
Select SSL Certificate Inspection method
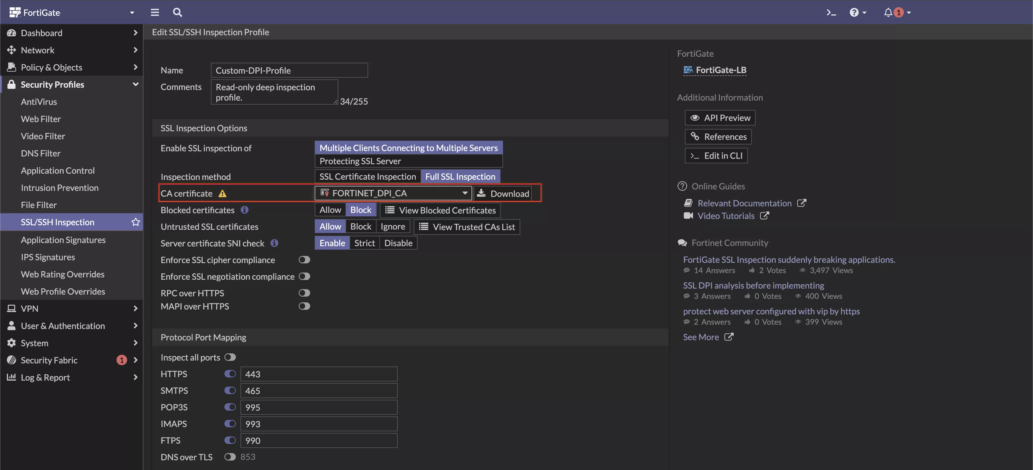(x=368, y=177)
